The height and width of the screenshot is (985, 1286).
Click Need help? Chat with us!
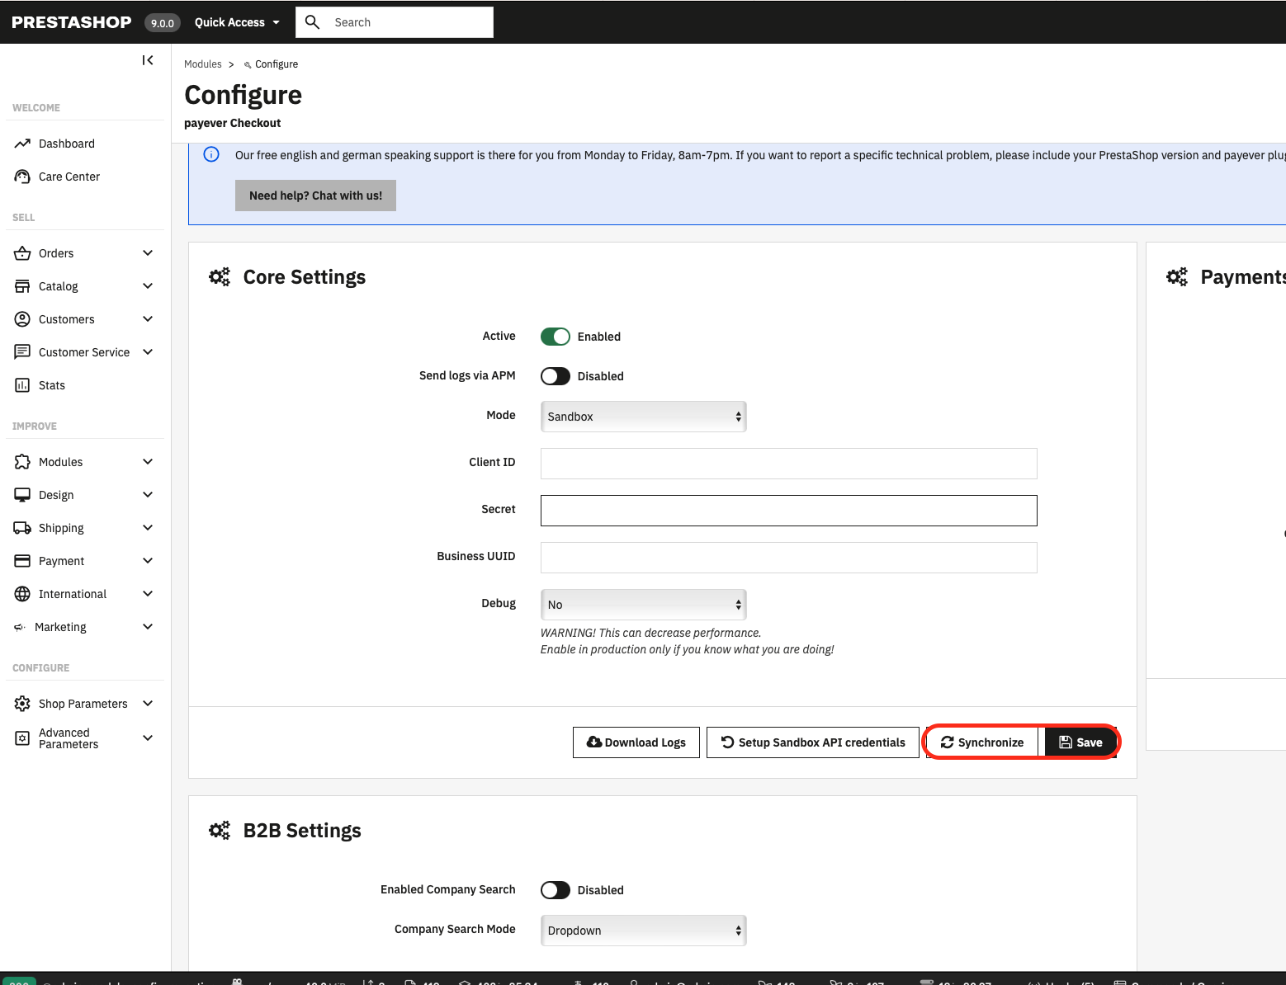coord(315,196)
